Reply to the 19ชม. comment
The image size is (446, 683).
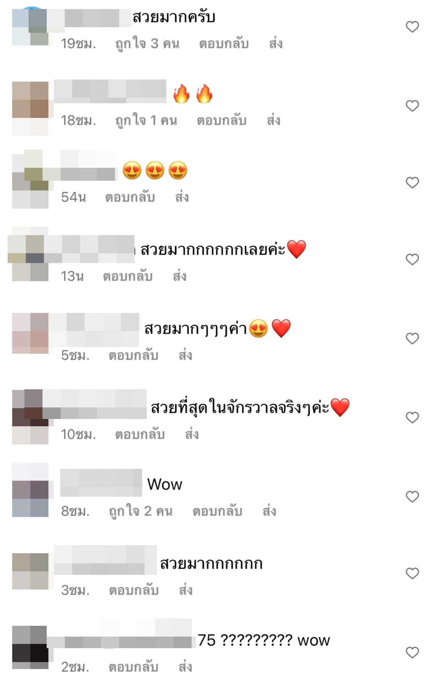(x=224, y=44)
